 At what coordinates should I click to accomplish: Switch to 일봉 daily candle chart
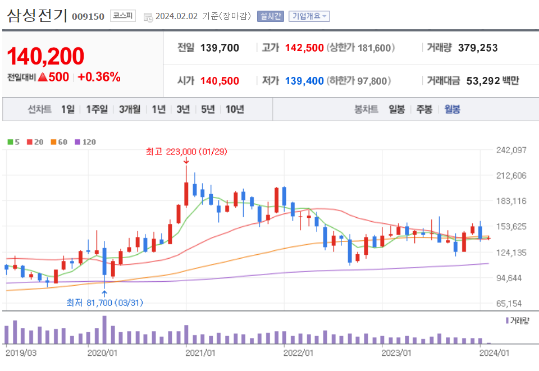click(x=397, y=109)
